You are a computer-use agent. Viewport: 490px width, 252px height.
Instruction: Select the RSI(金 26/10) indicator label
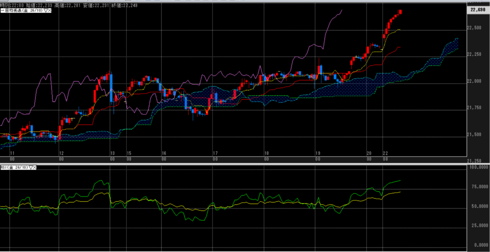click(14, 167)
